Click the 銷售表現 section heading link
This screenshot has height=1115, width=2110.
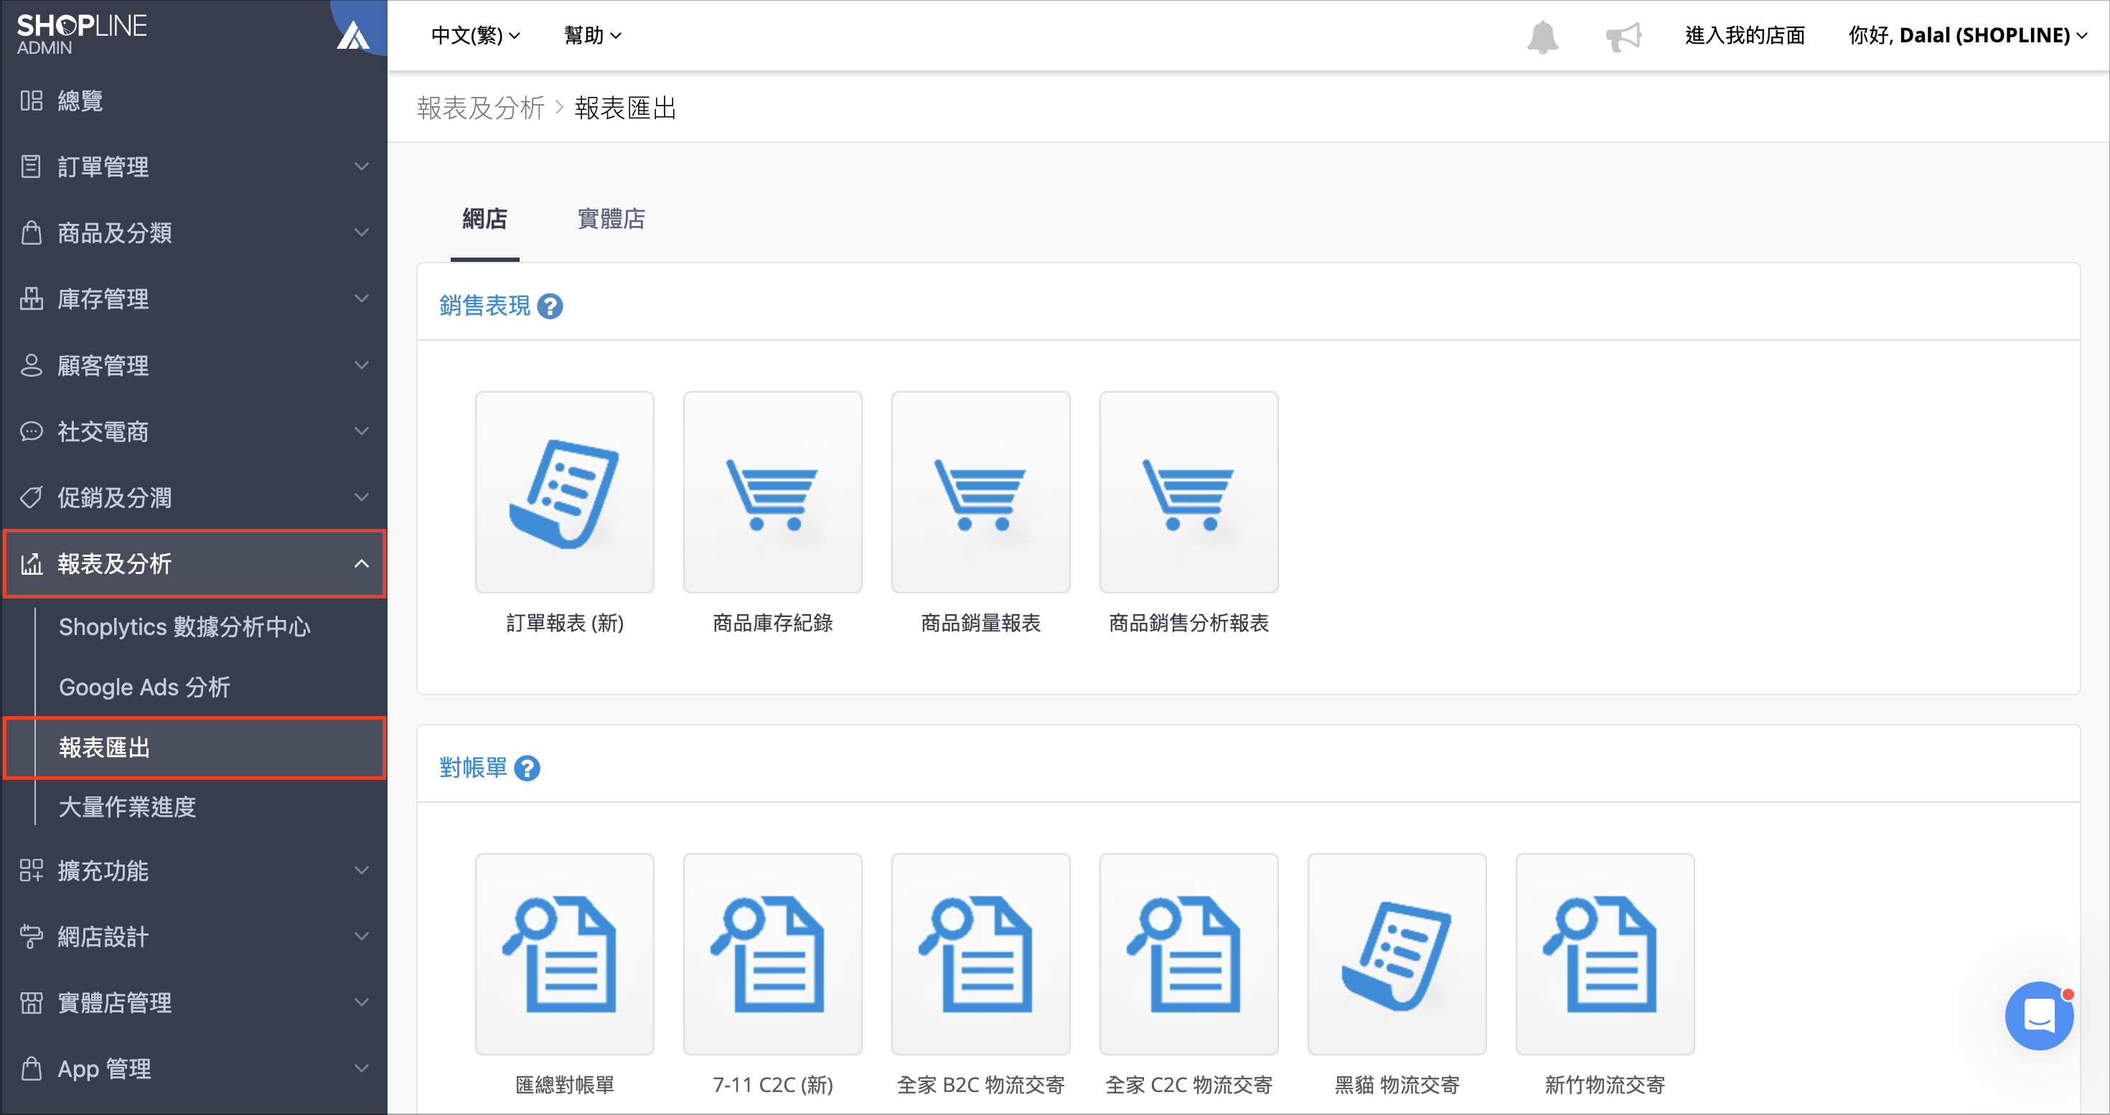pyautogui.click(x=485, y=306)
